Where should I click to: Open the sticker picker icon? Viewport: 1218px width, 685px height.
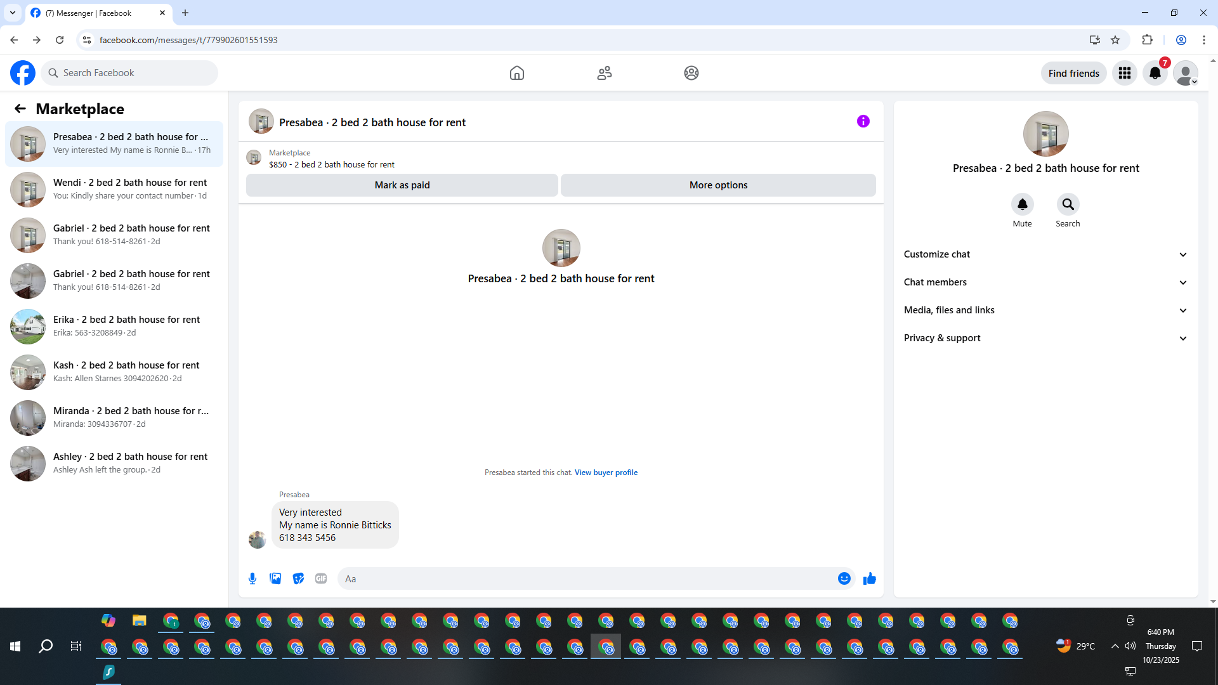(x=298, y=578)
